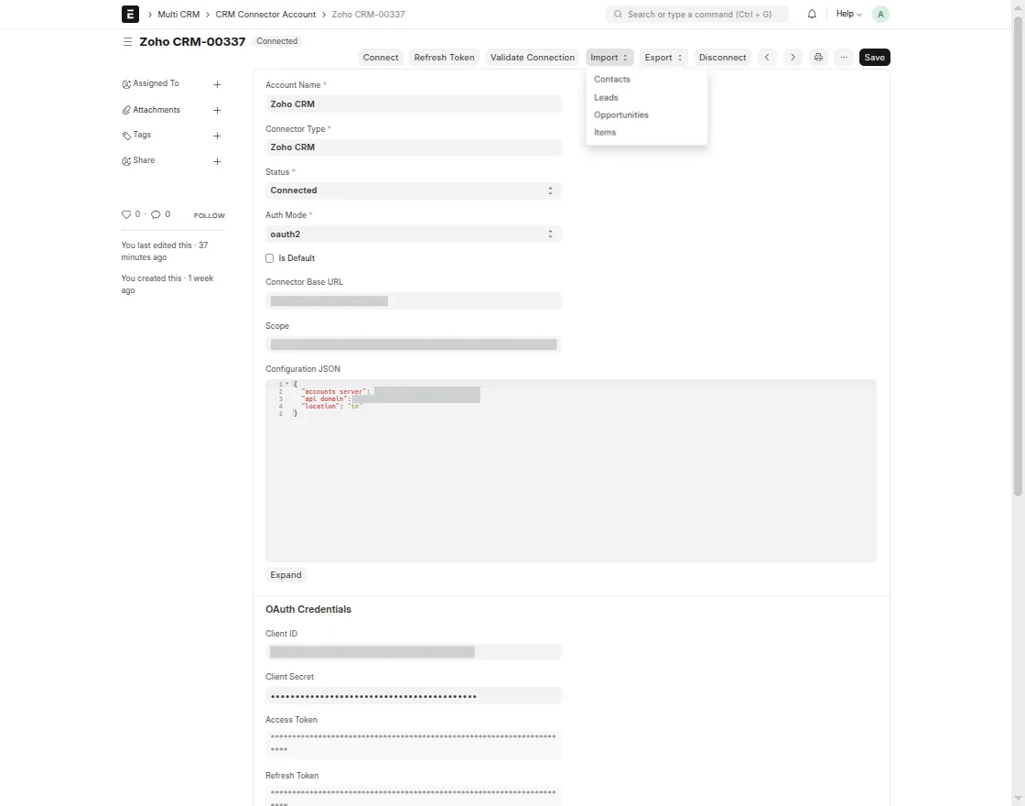Open the three-dot more options menu
The width and height of the screenshot is (1025, 806).
tap(843, 57)
